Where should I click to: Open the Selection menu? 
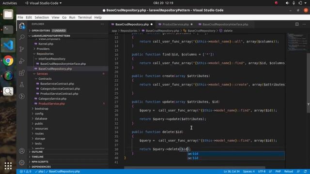point(42,17)
